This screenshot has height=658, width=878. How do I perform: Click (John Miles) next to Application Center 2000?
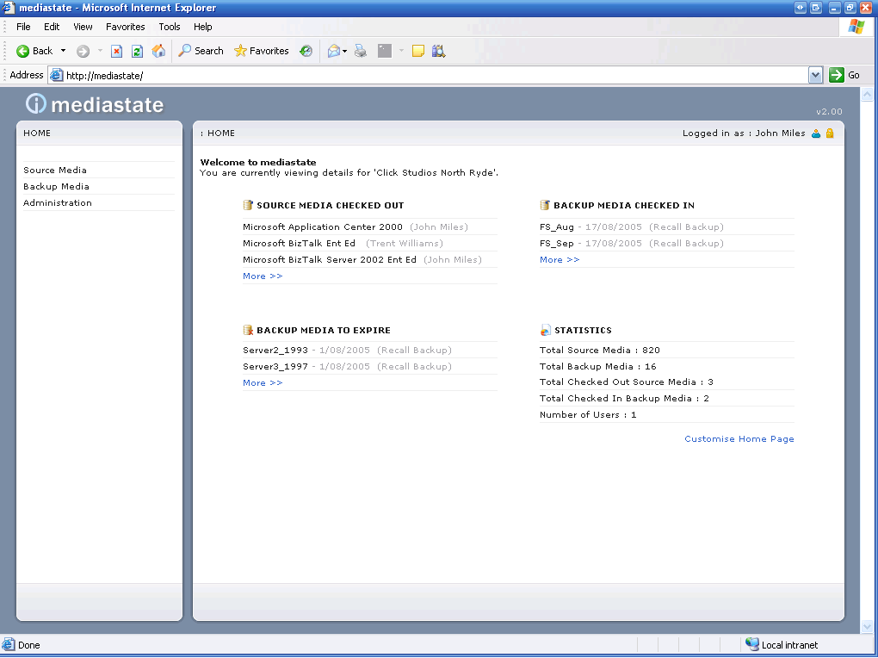[x=439, y=227]
